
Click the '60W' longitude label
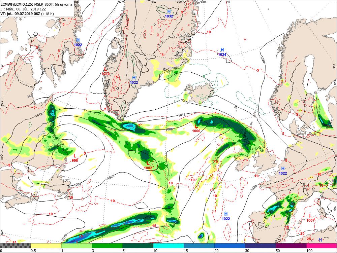tap(121, 1)
